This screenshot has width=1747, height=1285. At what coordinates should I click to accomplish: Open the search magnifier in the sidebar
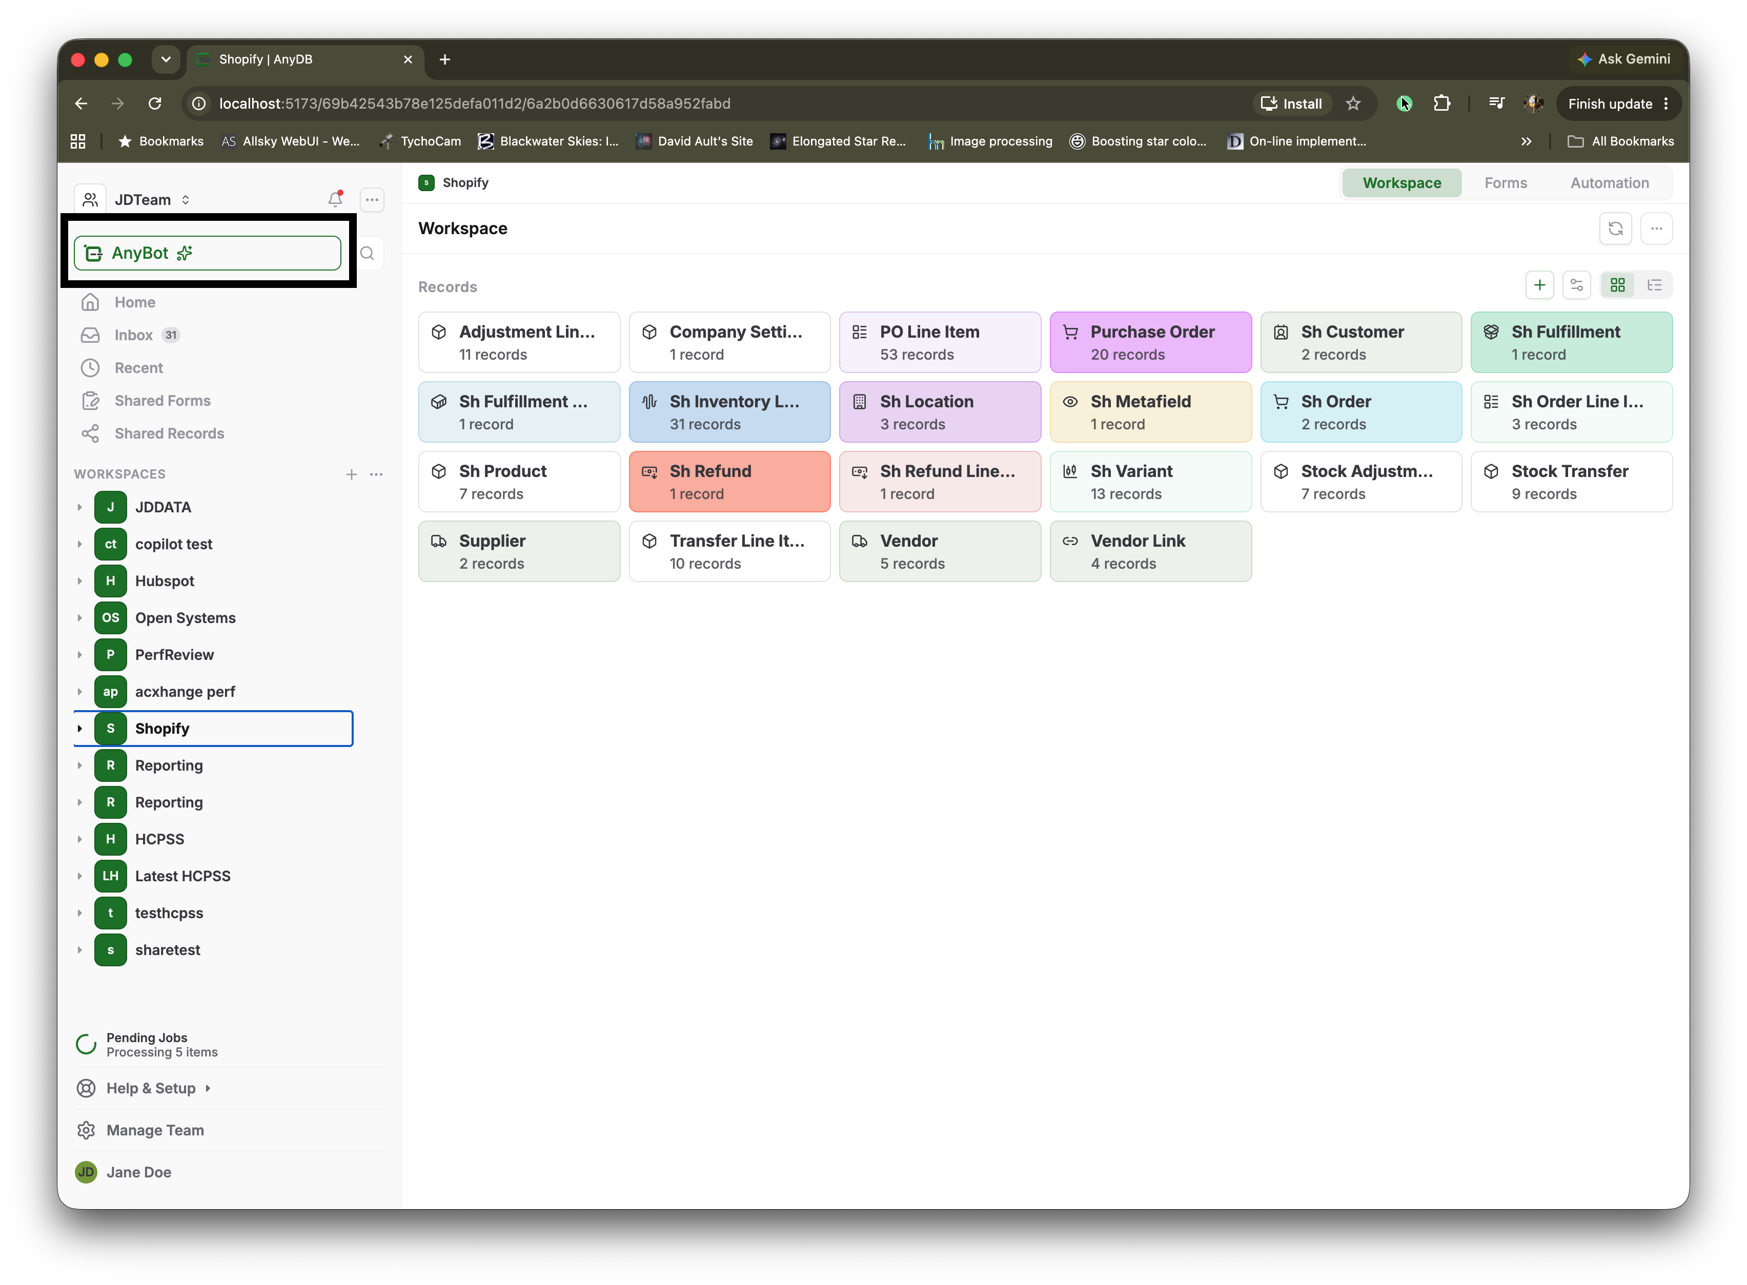[368, 254]
